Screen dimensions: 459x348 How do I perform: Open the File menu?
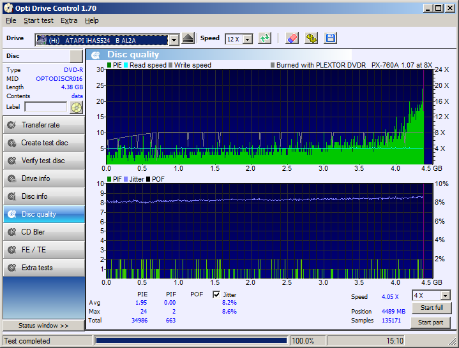tap(11, 21)
